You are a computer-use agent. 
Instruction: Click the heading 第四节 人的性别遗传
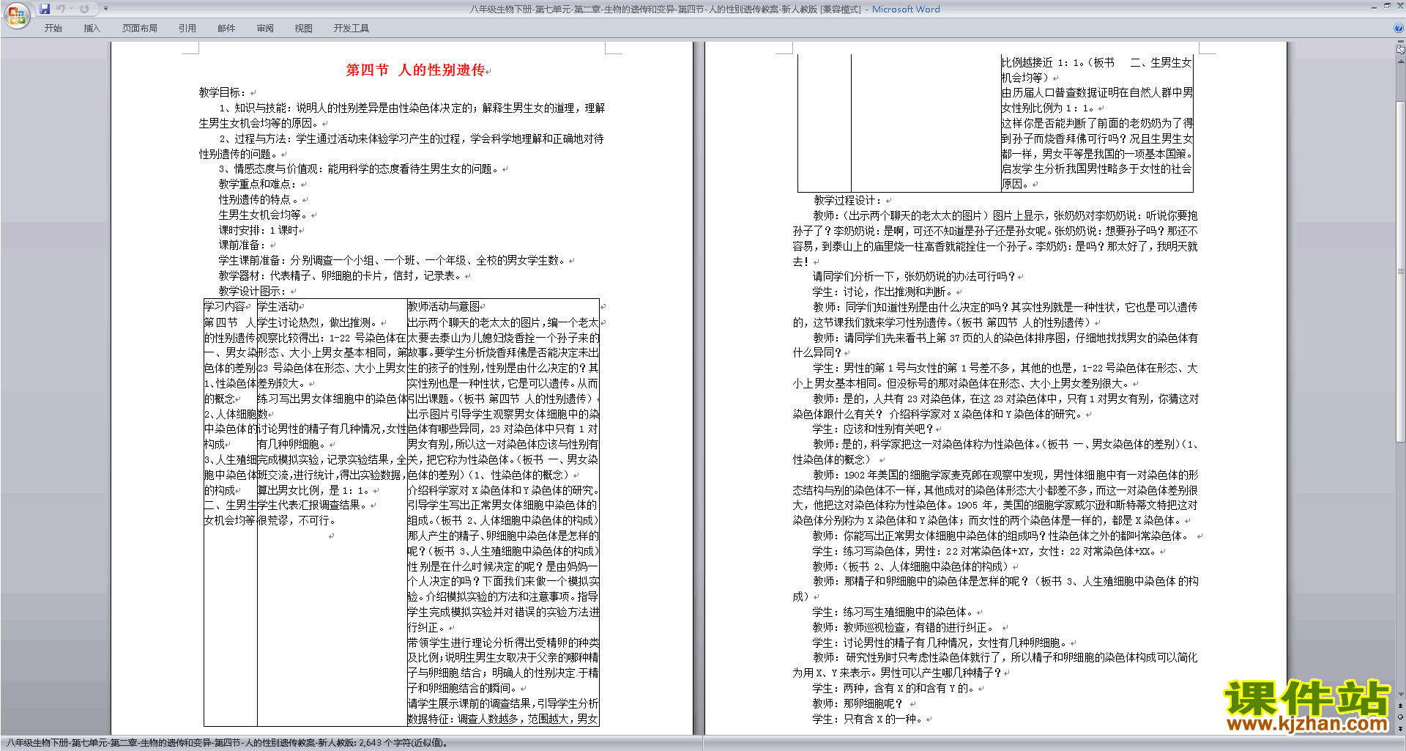(x=415, y=70)
